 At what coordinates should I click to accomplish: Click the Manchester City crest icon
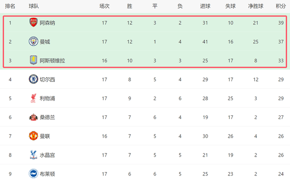pyautogui.click(x=33, y=42)
